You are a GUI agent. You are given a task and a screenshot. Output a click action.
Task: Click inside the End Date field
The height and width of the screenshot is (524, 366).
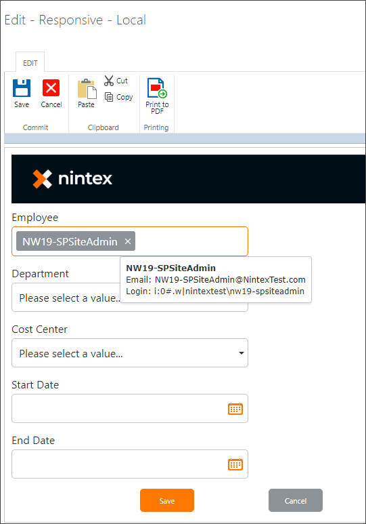pos(130,464)
